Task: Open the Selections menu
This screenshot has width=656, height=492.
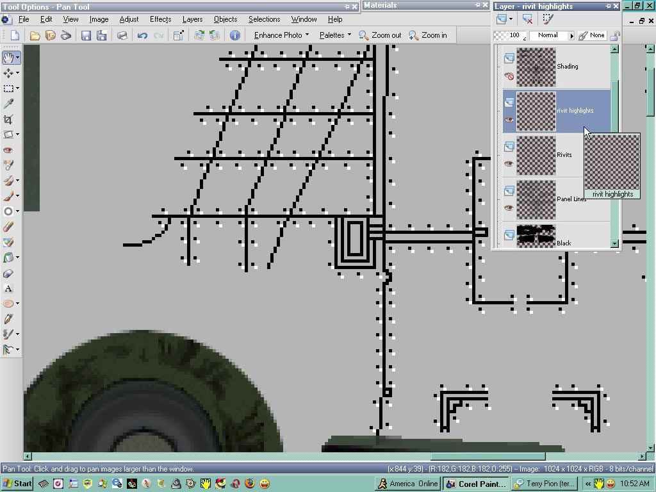Action: point(264,19)
